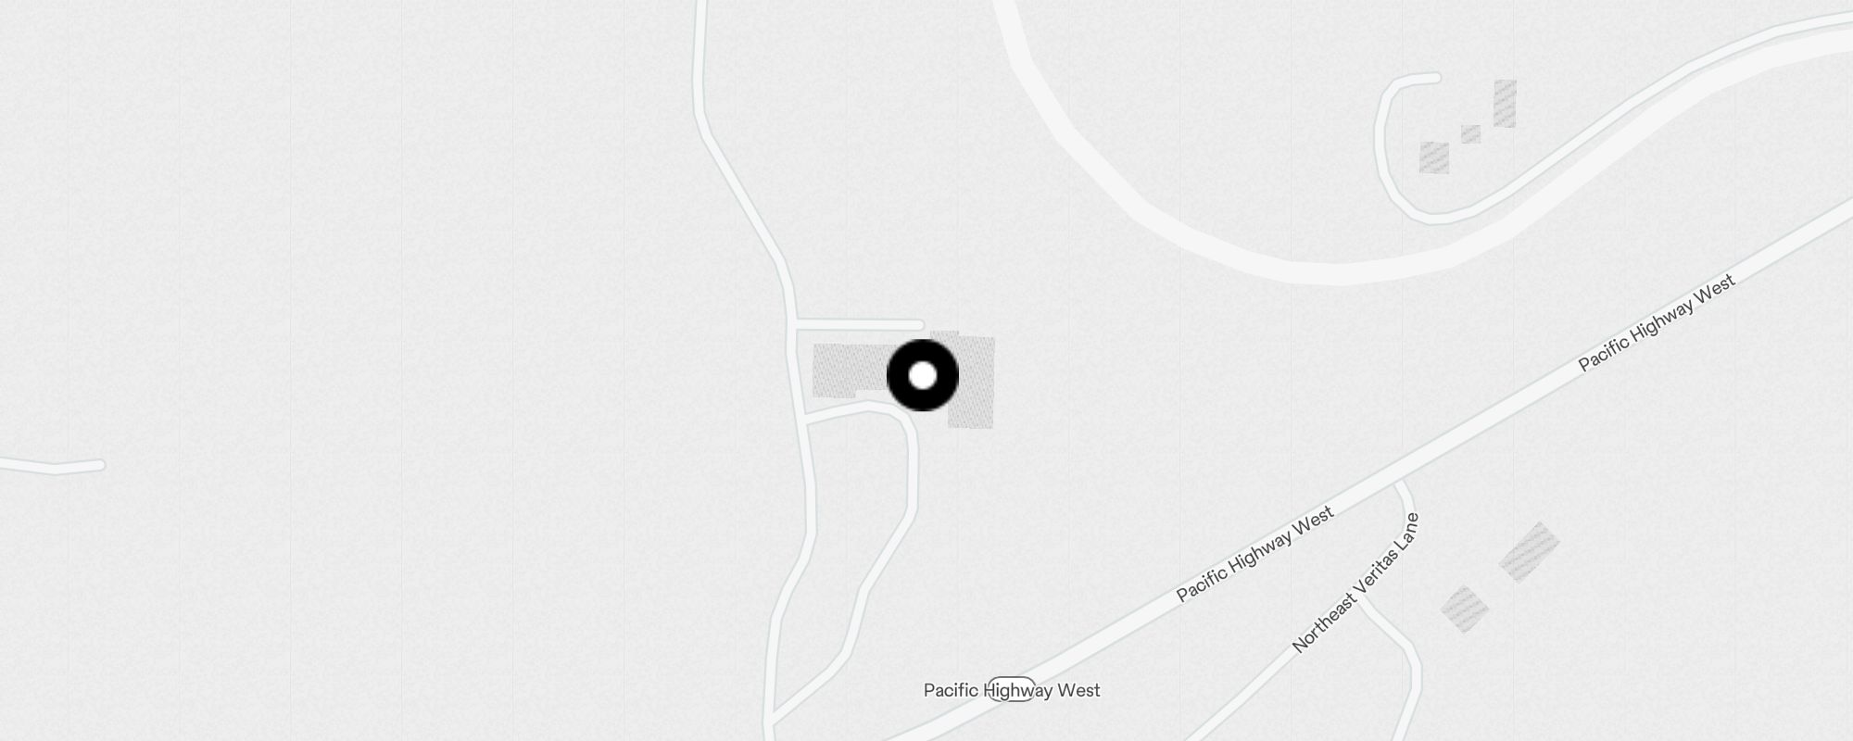Click the highway shield icon on Pacific Highway West
Screen dimensions: 1853x741
click(1011, 689)
